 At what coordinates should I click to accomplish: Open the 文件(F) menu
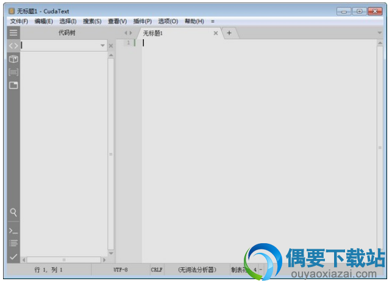[19, 21]
